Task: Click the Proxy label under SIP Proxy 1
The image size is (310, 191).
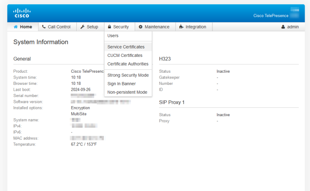Action: tap(164, 121)
